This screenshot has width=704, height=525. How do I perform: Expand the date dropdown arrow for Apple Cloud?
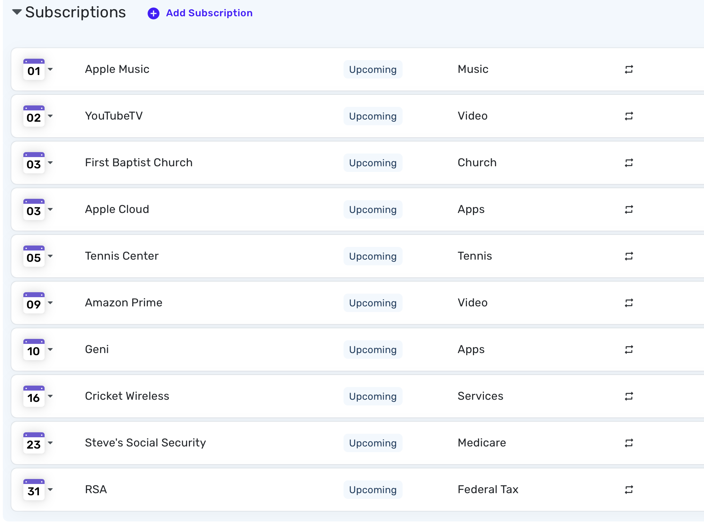tap(50, 209)
